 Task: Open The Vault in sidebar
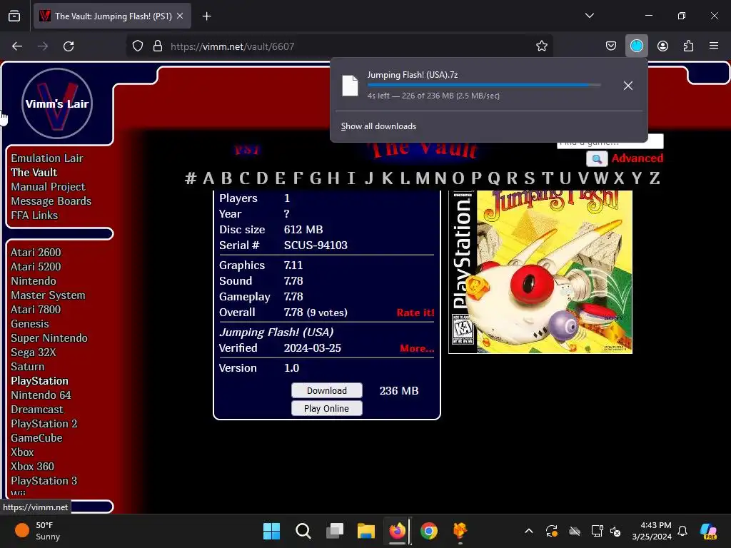pos(34,173)
